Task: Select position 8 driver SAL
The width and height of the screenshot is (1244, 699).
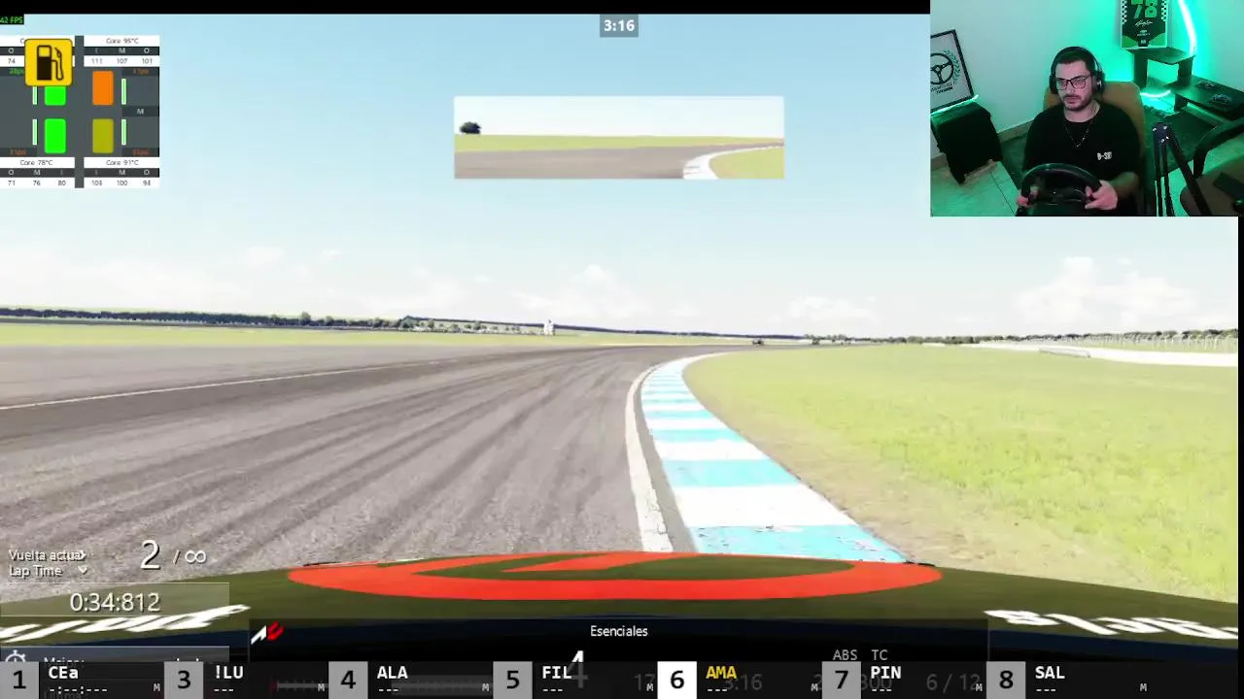Action: point(1067,679)
